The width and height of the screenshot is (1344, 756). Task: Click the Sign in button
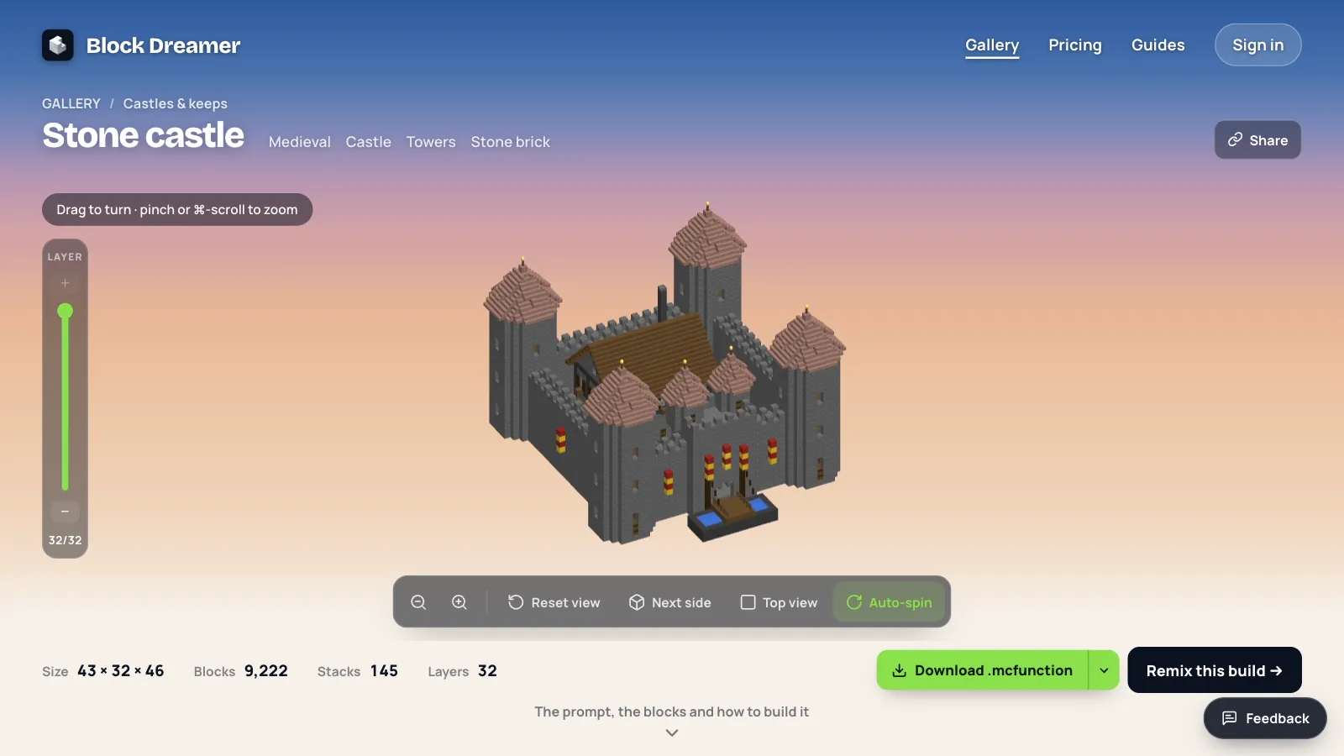point(1258,45)
